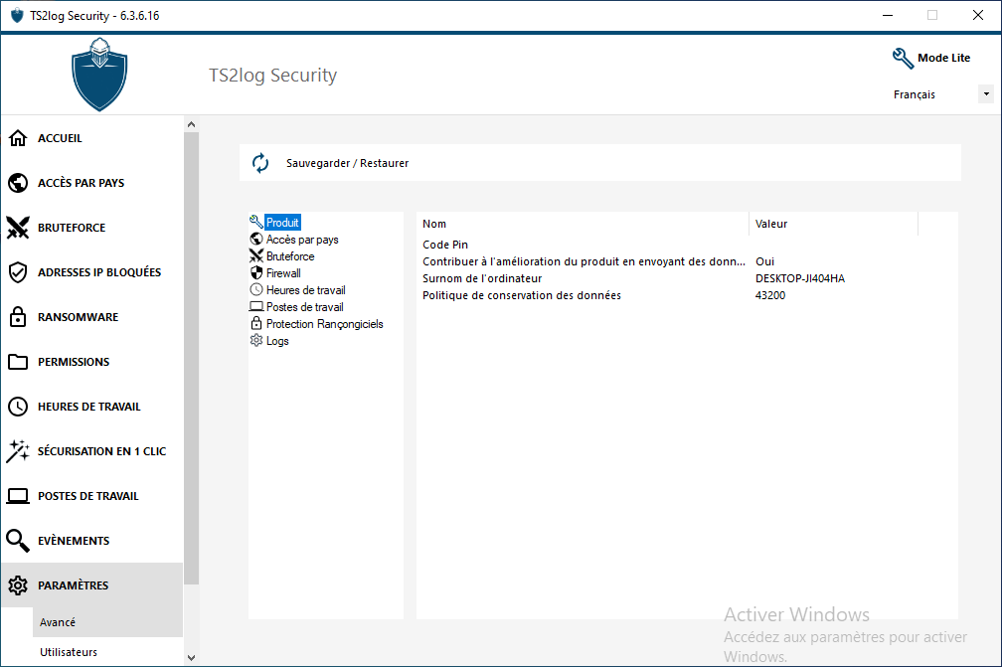Click the laptop icon for Postes de travail sidebar
This screenshot has height=667, width=1002.
(x=18, y=496)
